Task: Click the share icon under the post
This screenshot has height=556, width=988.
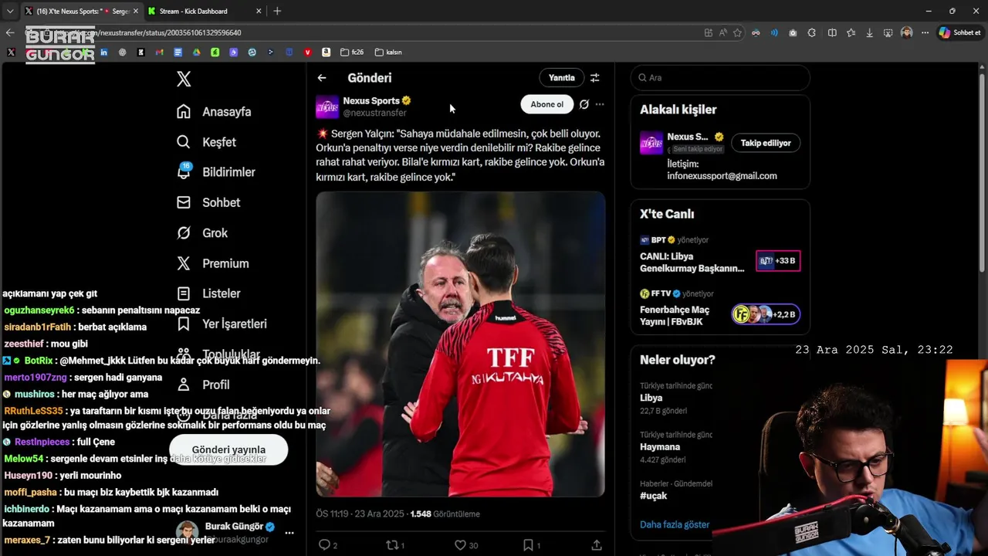Action: [597, 545]
